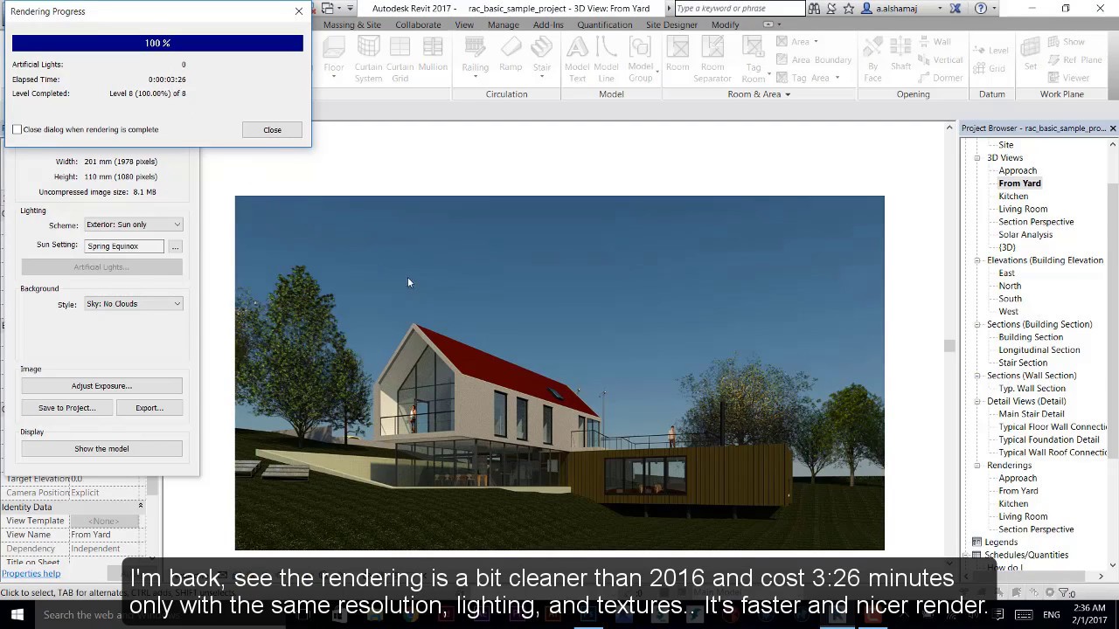
Task: Collapse the 3D Views tree node
Action: (977, 158)
